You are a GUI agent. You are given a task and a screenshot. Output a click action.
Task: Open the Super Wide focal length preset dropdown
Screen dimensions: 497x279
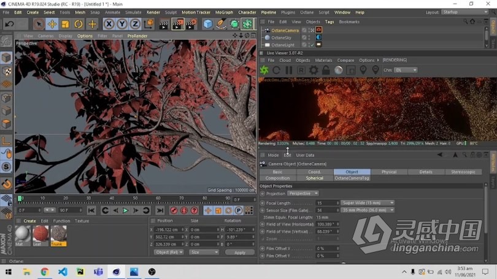(x=368, y=203)
